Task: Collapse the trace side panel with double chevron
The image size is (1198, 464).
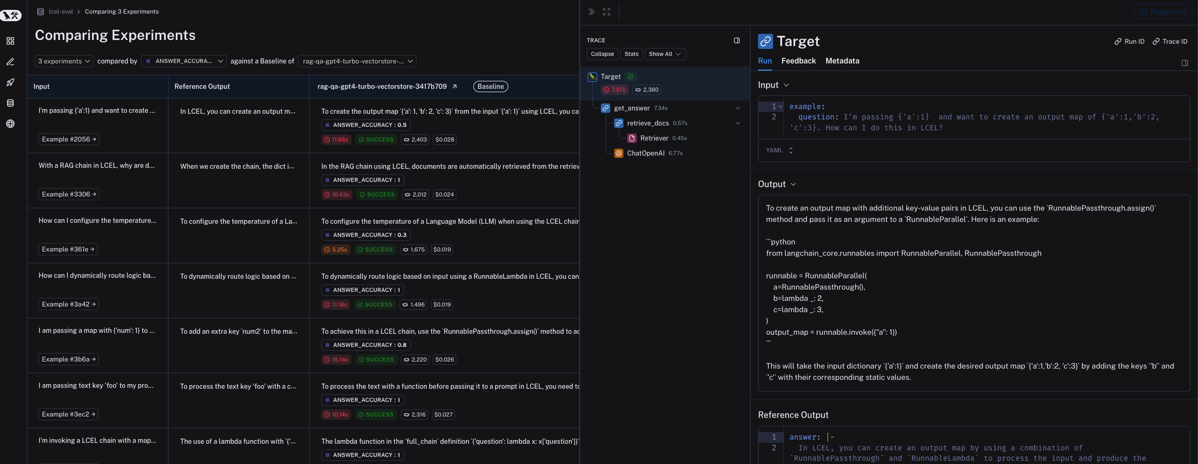Action: (x=591, y=12)
